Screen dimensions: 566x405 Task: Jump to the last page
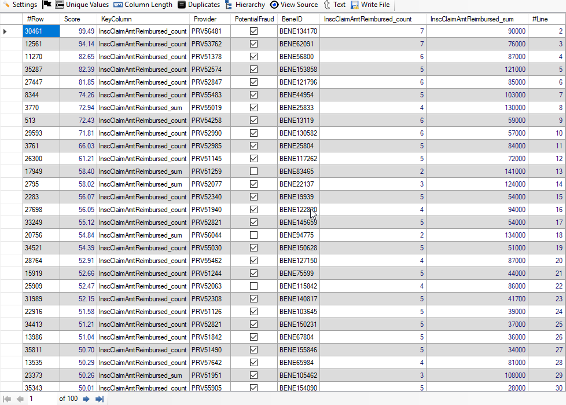99,399
